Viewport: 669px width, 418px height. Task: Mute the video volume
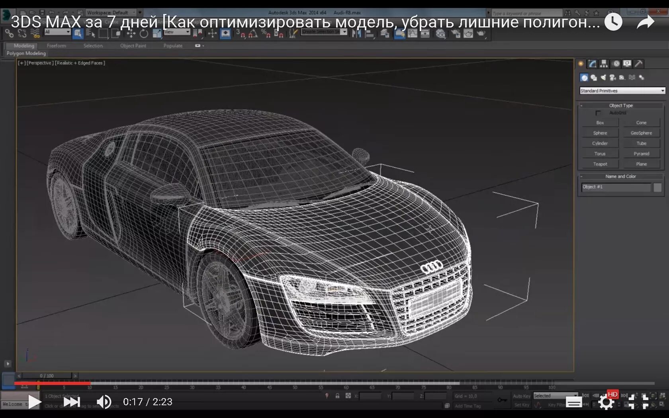click(104, 402)
